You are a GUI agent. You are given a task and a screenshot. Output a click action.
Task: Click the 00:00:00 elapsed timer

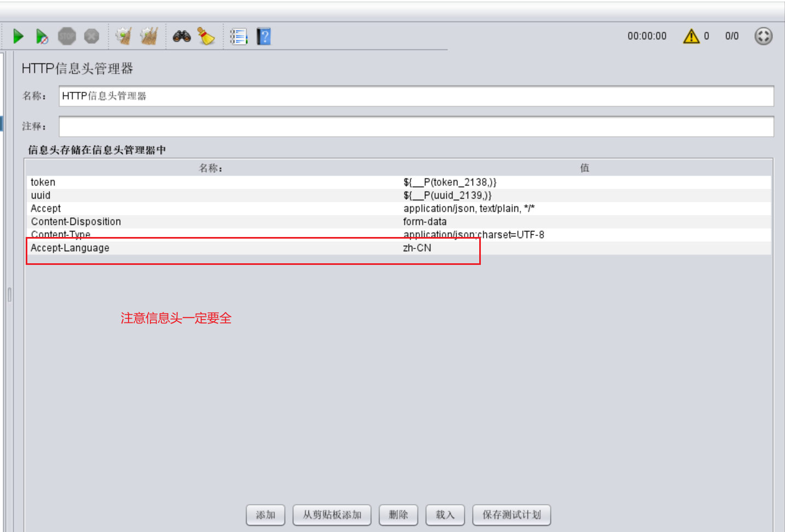point(647,36)
